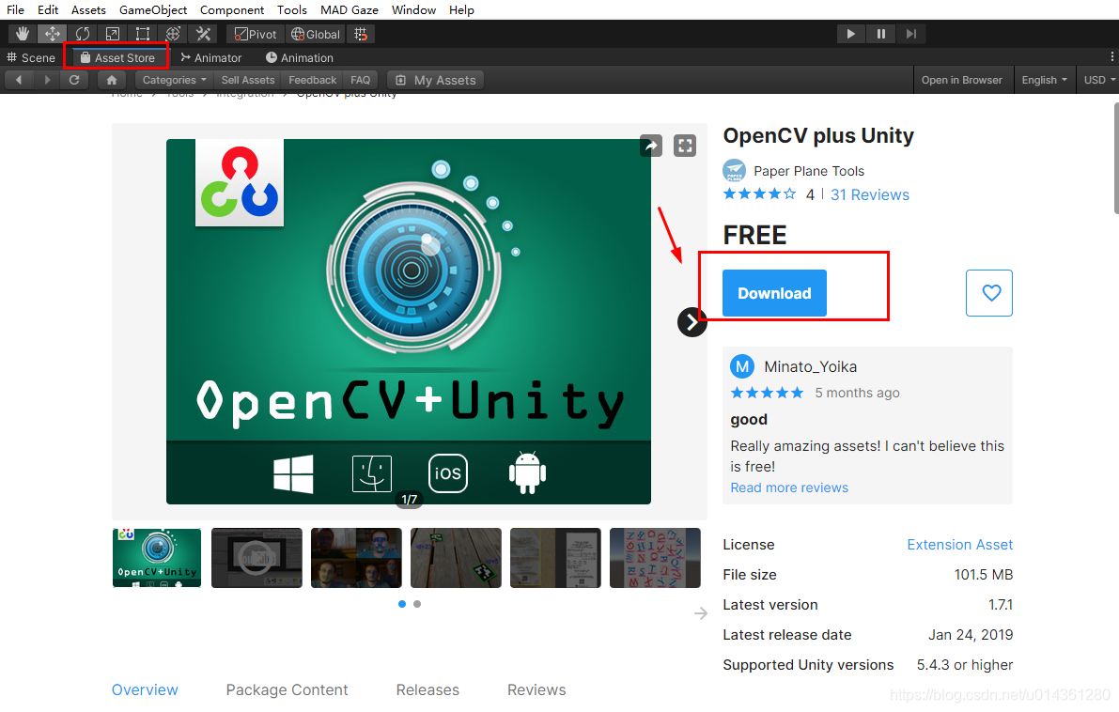Open the Assets menu
This screenshot has height=712, width=1119.
[x=88, y=10]
